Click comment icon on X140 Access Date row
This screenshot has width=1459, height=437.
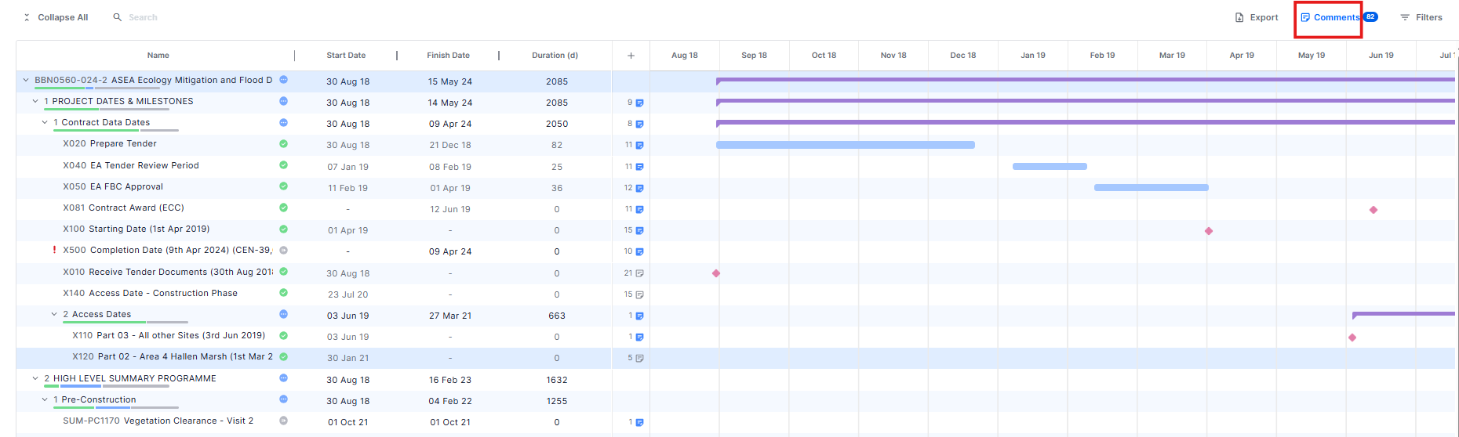[x=639, y=295]
